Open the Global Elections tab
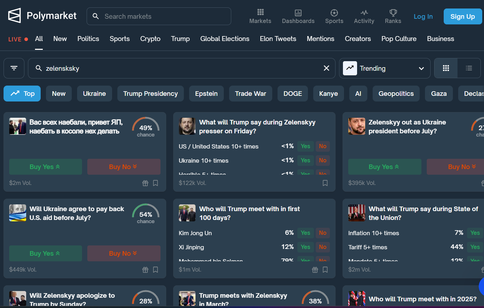 225,39
